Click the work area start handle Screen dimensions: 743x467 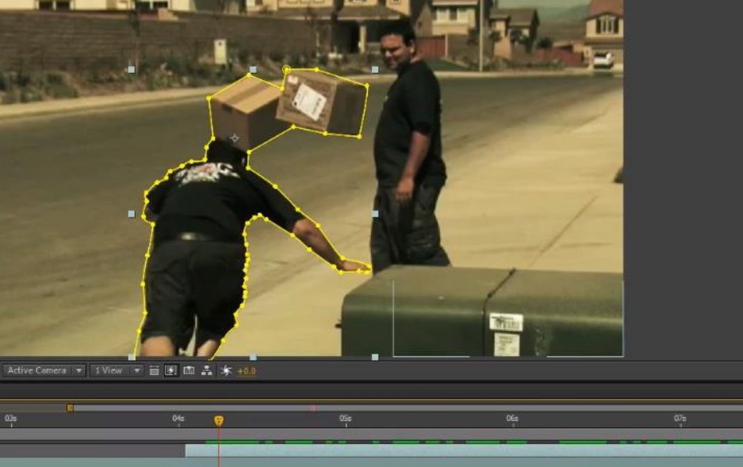70,408
